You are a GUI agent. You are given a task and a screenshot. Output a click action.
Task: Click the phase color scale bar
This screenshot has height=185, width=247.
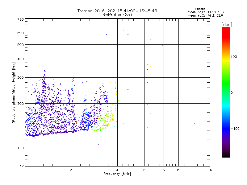click(x=226, y=92)
